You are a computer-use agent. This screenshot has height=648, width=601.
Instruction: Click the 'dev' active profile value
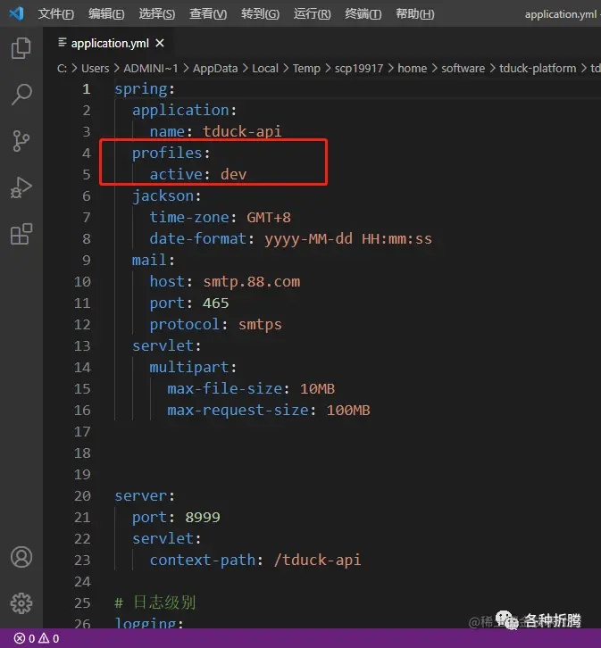233,174
